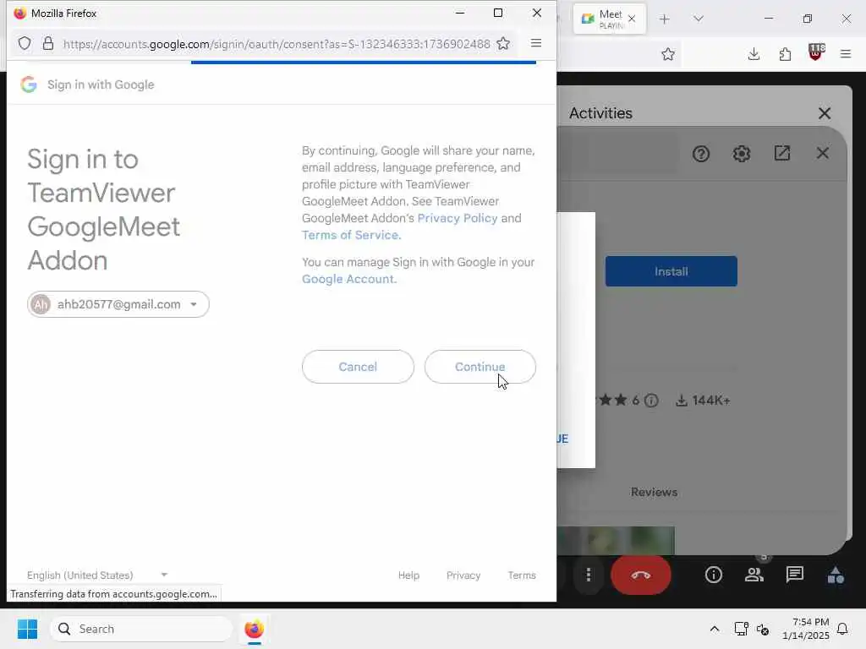Click the address bar URL in the popup
Viewport: 866px width, 649px height.
(277, 44)
